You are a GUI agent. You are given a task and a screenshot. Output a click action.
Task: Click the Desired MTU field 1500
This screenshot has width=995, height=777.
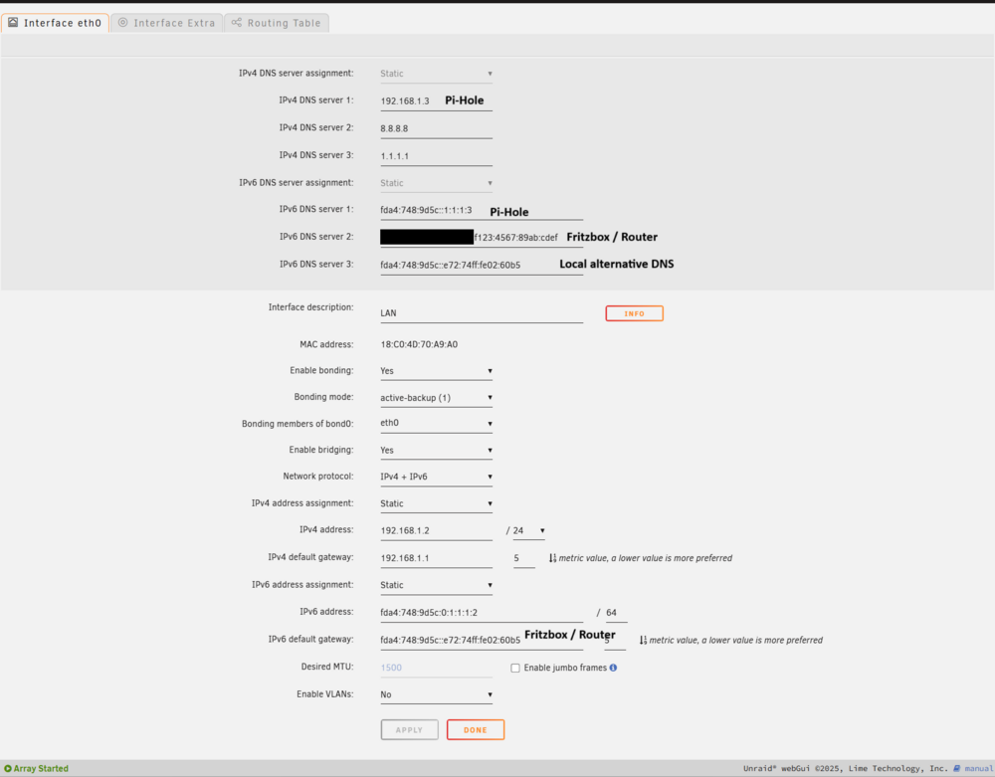tap(436, 668)
